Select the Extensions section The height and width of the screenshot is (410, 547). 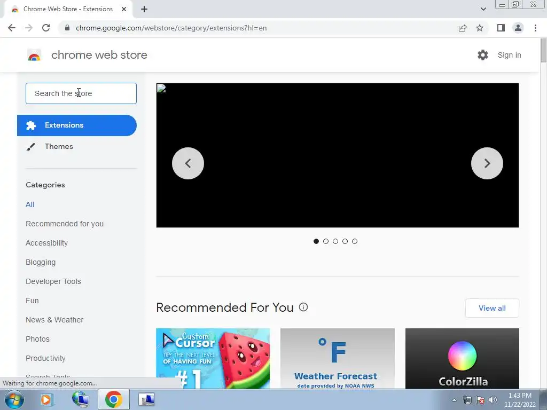pyautogui.click(x=77, y=125)
